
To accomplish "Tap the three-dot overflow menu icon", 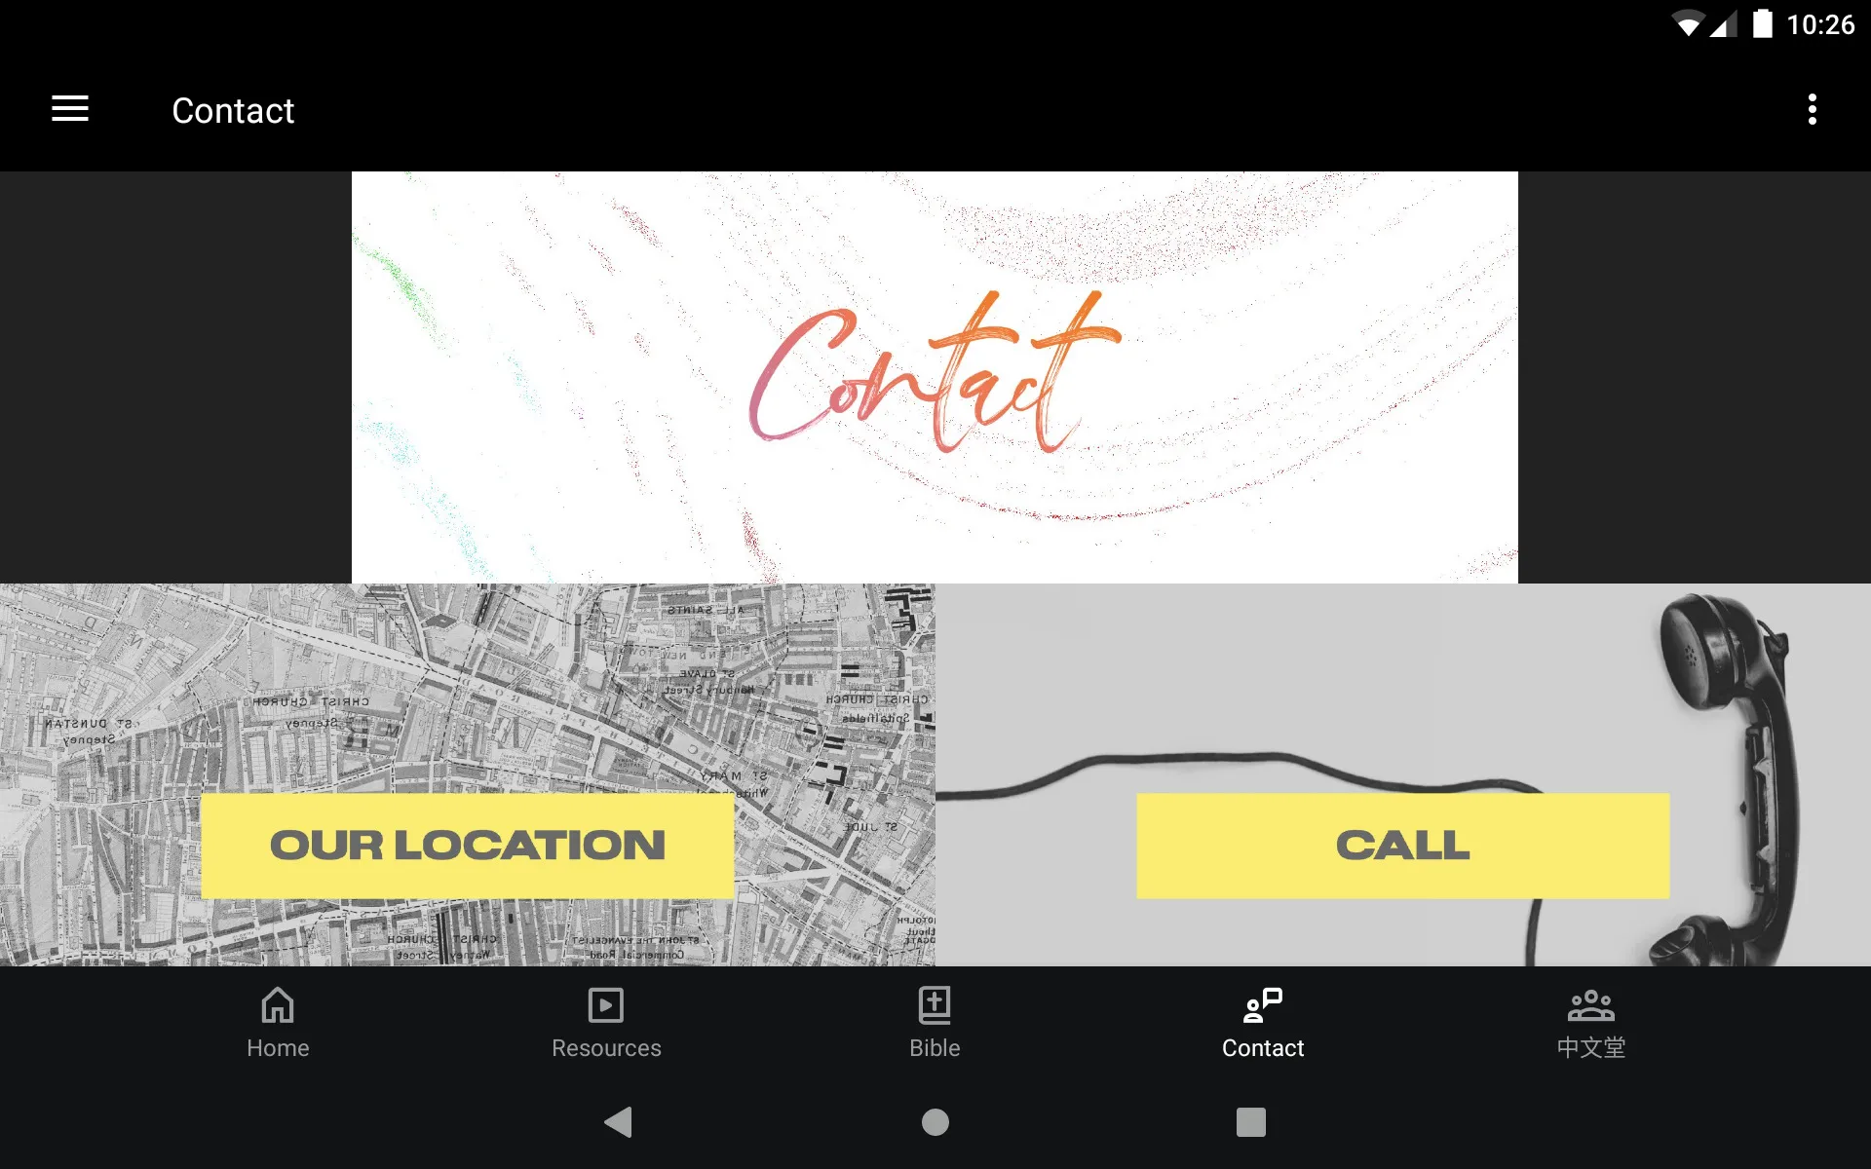I will 1814,110.
